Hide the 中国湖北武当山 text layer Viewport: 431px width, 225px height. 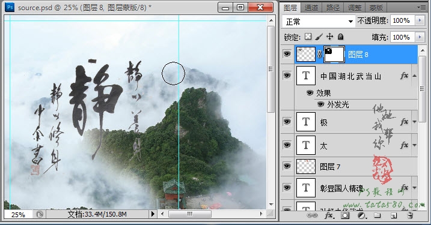287,75
